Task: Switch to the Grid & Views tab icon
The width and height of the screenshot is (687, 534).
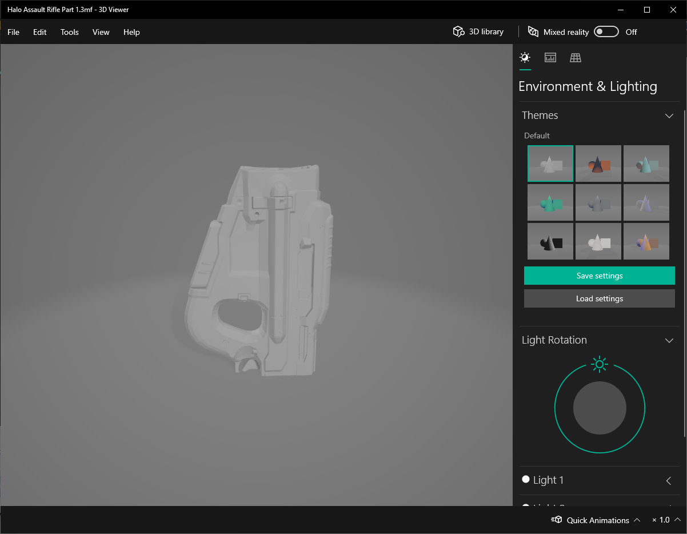Action: pos(576,57)
